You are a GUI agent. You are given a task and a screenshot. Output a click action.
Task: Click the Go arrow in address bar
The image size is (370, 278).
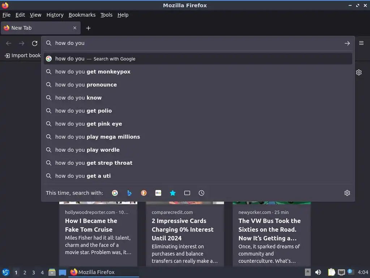tap(347, 43)
